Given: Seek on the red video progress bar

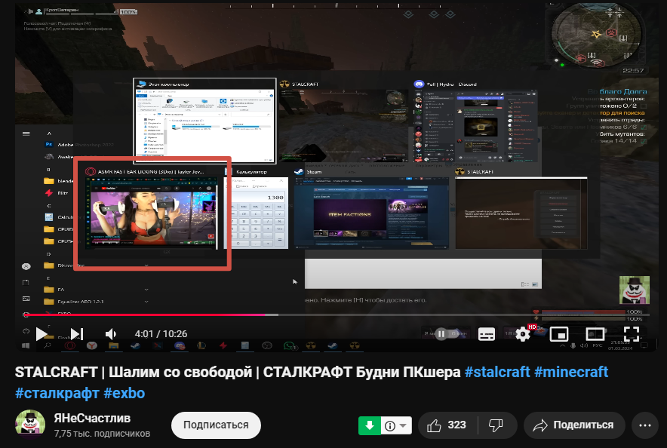Looking at the screenshot, I should point(336,315).
